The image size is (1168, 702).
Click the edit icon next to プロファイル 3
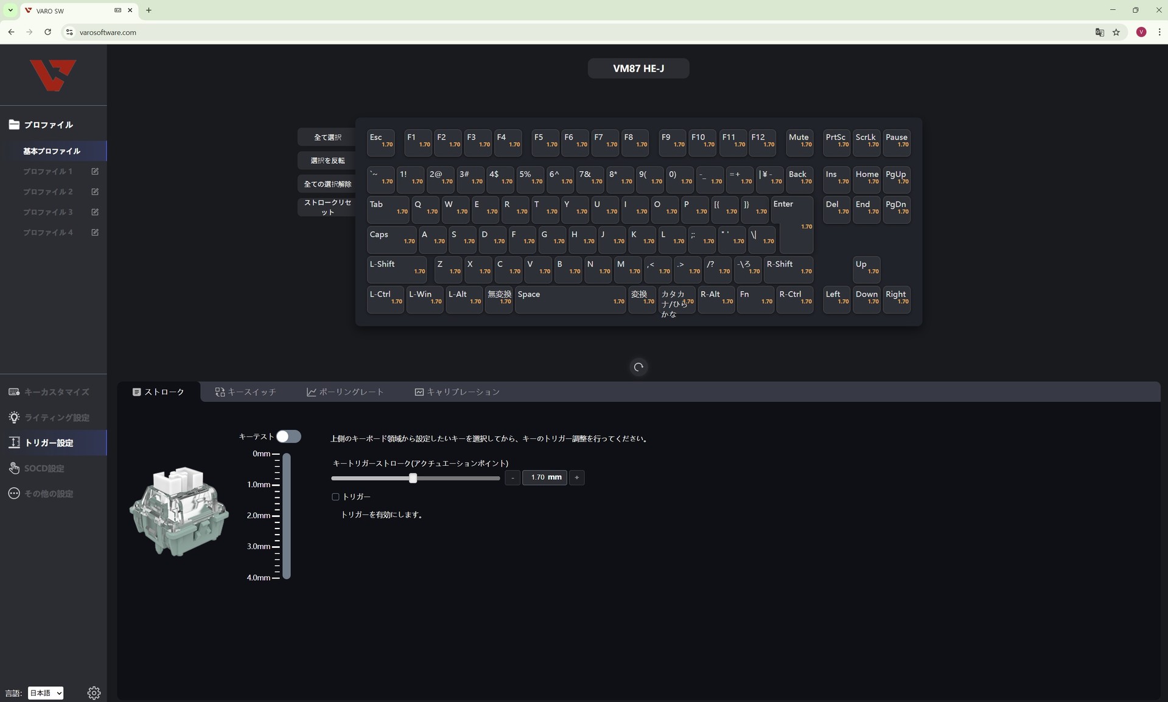tap(95, 212)
